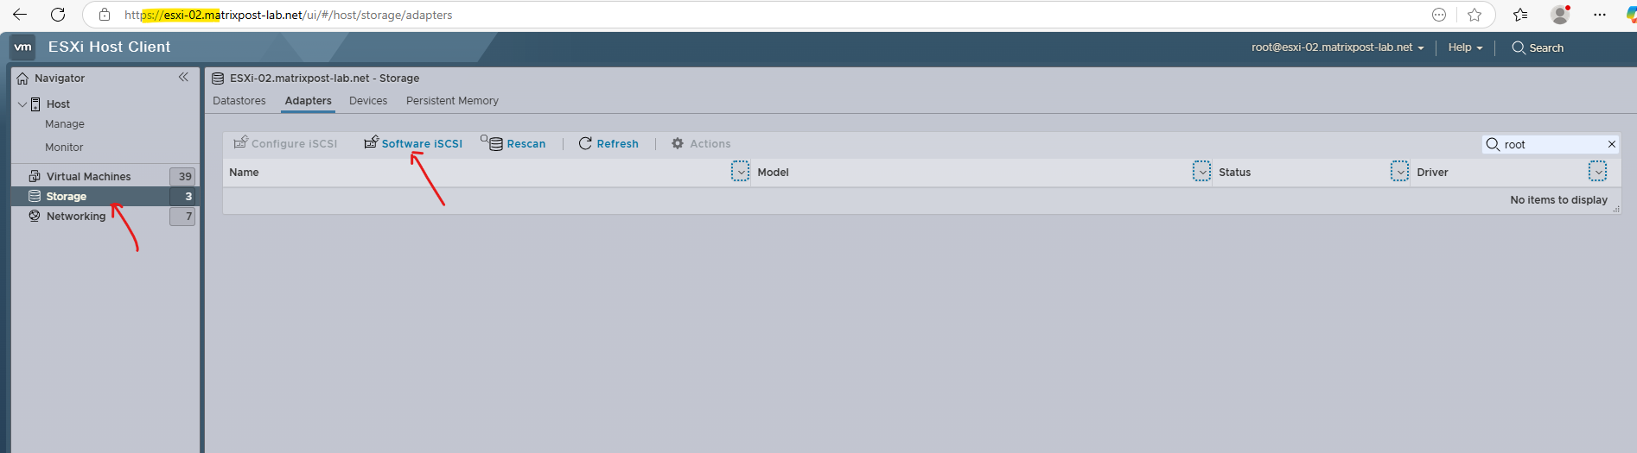Sort by the Name column header
The height and width of the screenshot is (453, 1637).
point(244,173)
